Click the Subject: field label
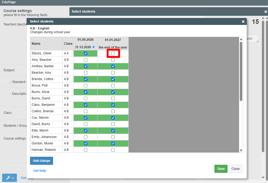The height and width of the screenshot is (183, 268). [9, 70]
